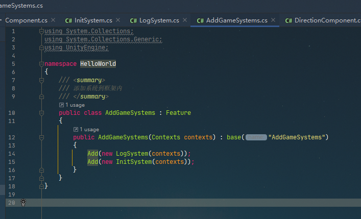Click the HelloWorld namespace identifier

tap(98, 64)
